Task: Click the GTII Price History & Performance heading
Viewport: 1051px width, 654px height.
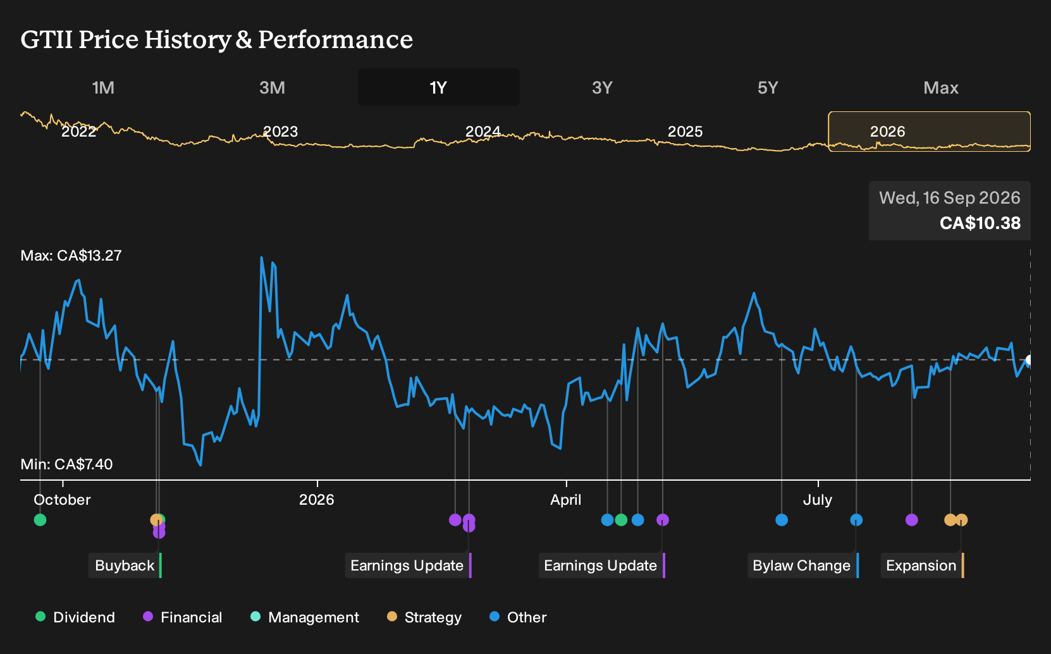Action: click(216, 39)
